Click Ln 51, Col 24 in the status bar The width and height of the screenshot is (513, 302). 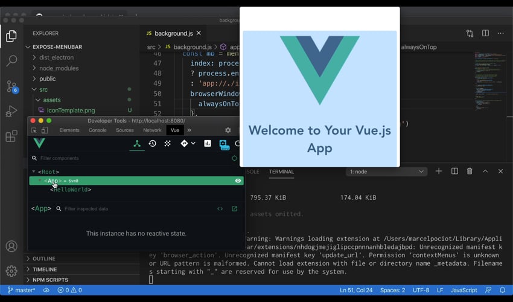pyautogui.click(x=356, y=290)
